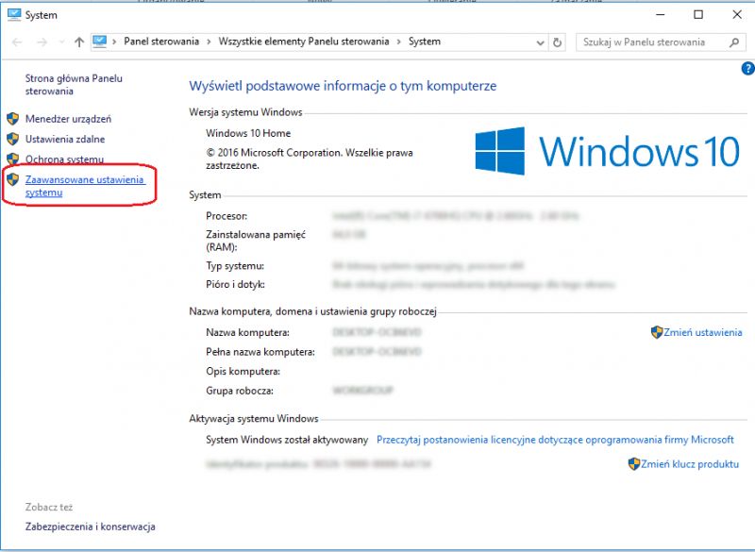Minimize the System window
The image size is (755, 552).
[x=661, y=15]
